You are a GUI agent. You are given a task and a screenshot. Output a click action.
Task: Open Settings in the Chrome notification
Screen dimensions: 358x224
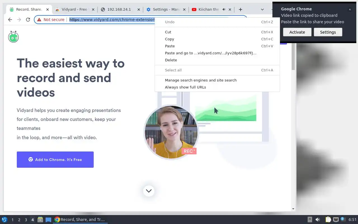click(x=328, y=32)
